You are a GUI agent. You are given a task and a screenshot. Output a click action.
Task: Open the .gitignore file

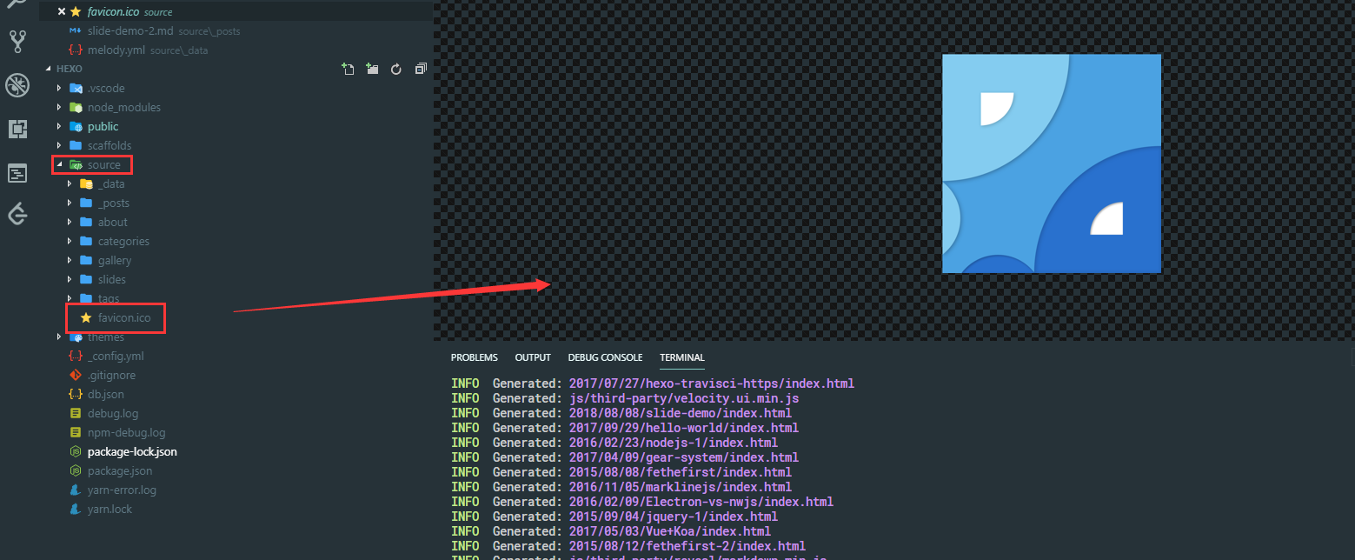tap(111, 375)
